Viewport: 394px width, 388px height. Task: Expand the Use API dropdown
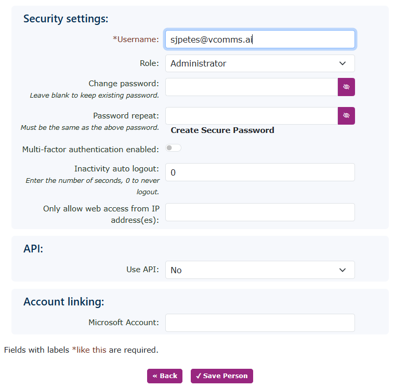tap(260, 270)
